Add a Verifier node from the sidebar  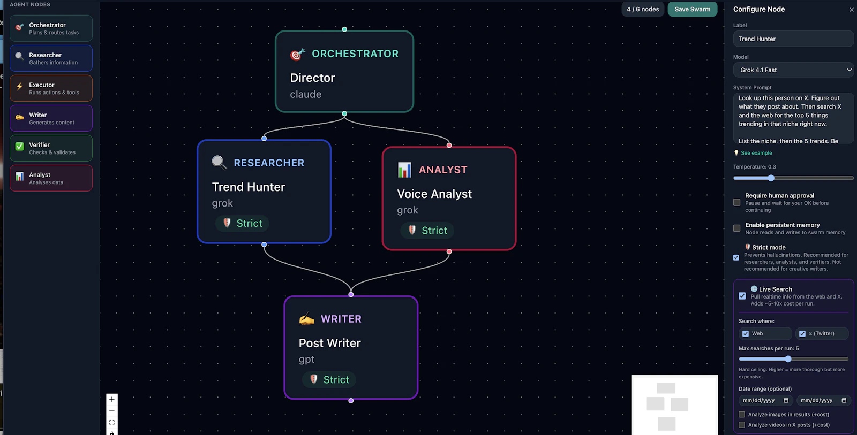point(51,148)
